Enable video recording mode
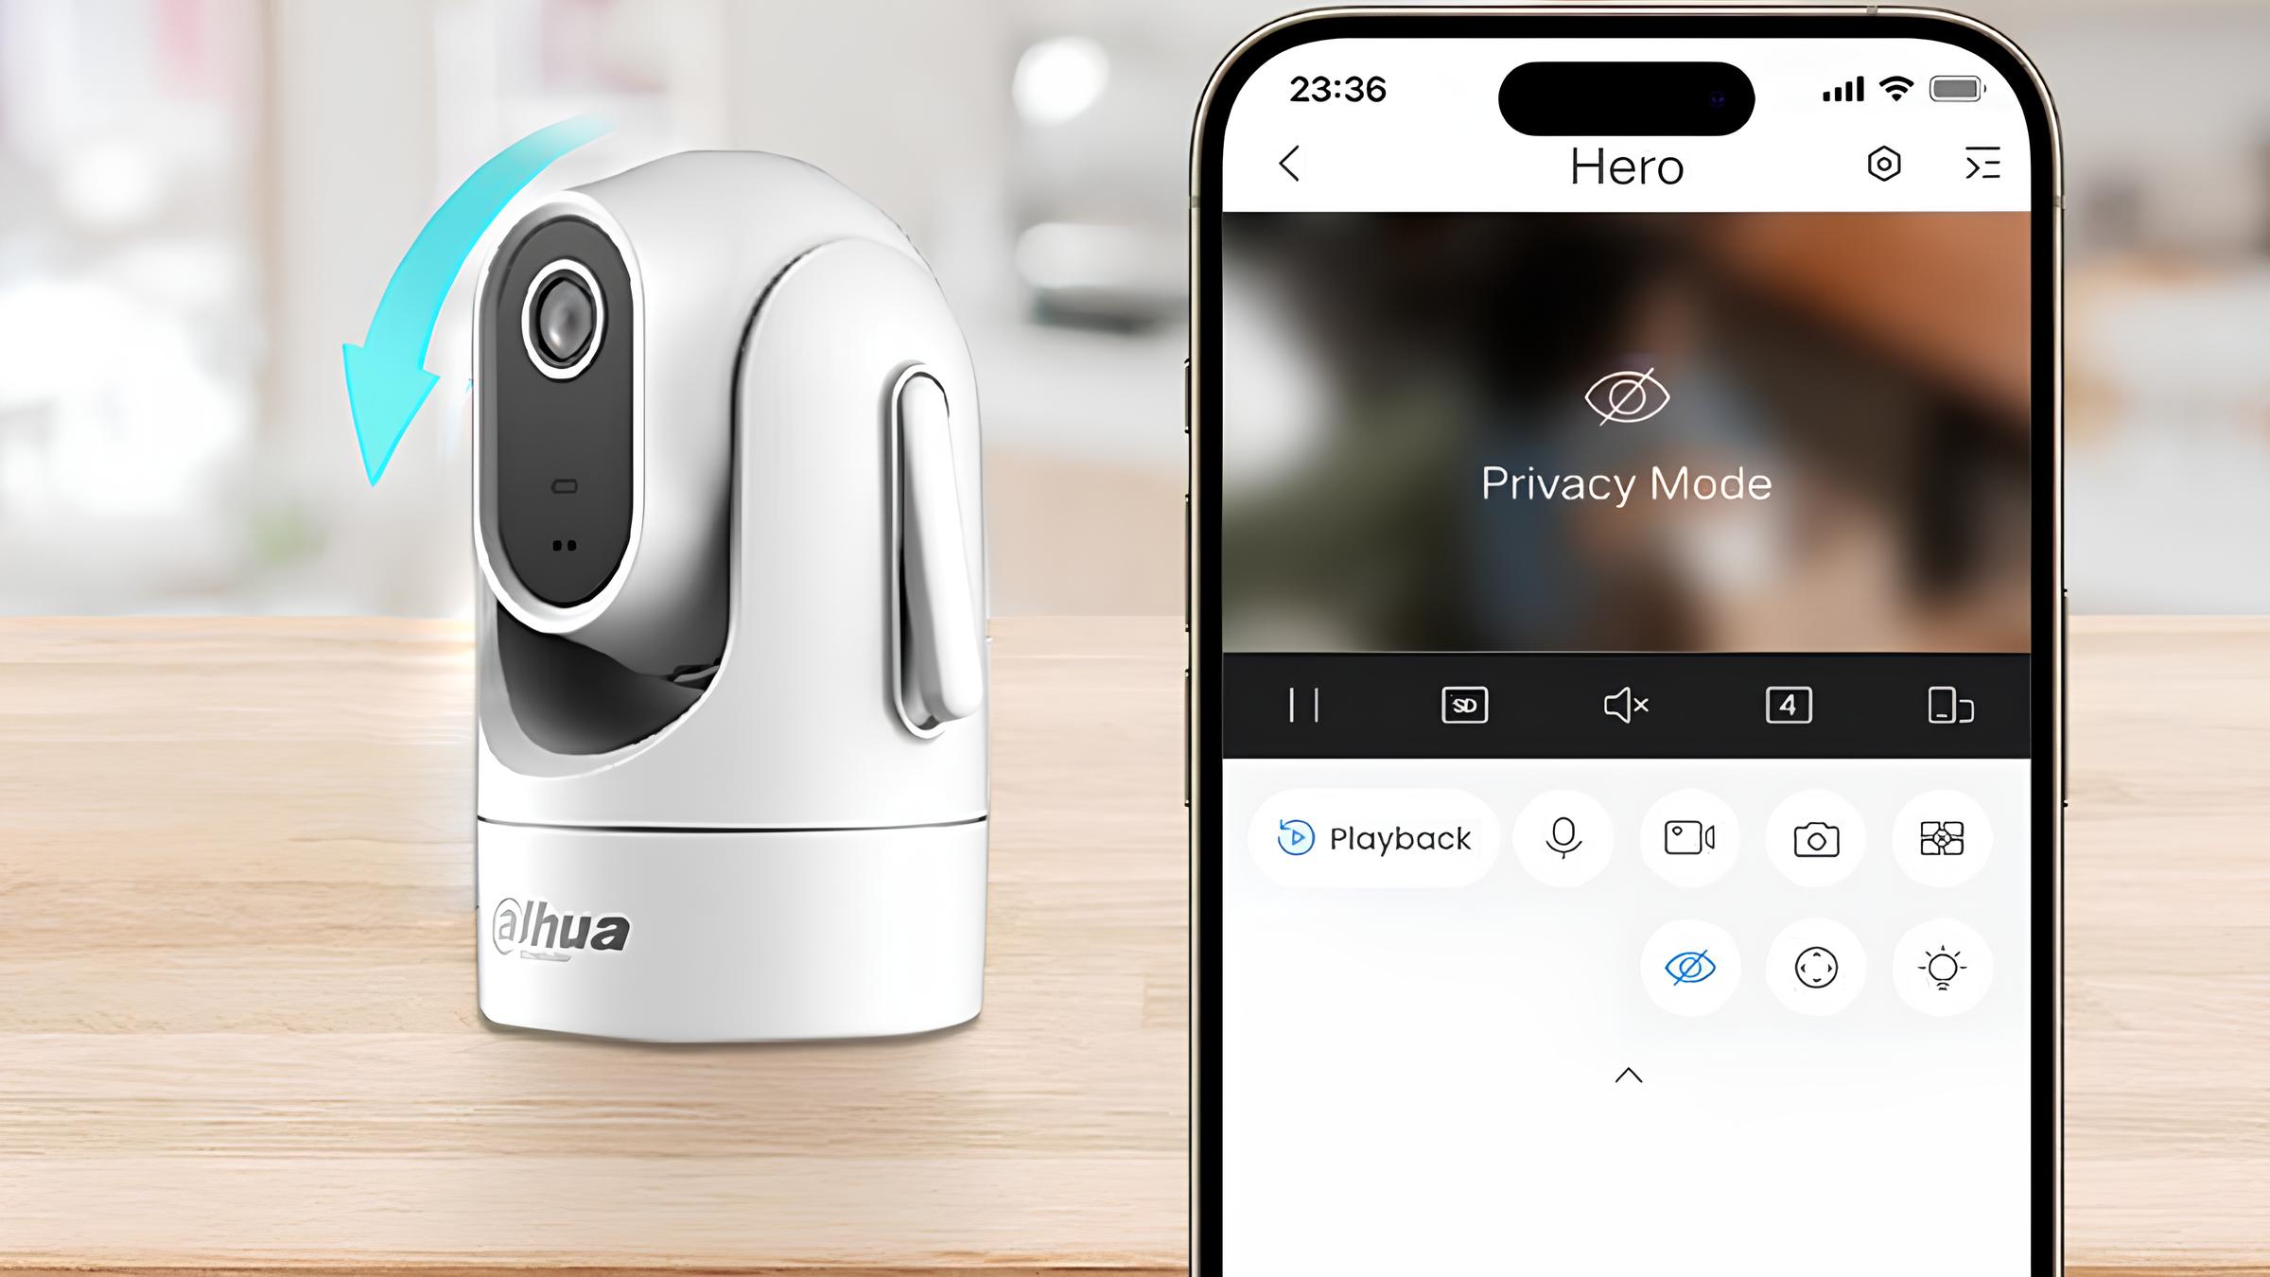Viewport: 2270px width, 1277px height. [x=1688, y=839]
